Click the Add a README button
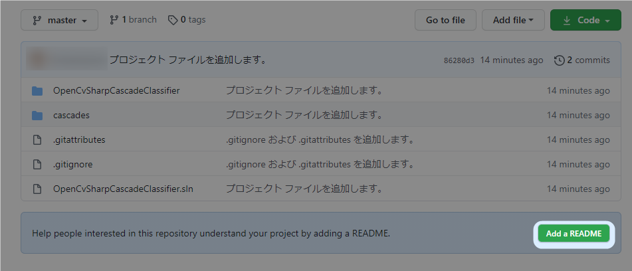Image resolution: width=632 pixels, height=271 pixels. pyautogui.click(x=574, y=234)
